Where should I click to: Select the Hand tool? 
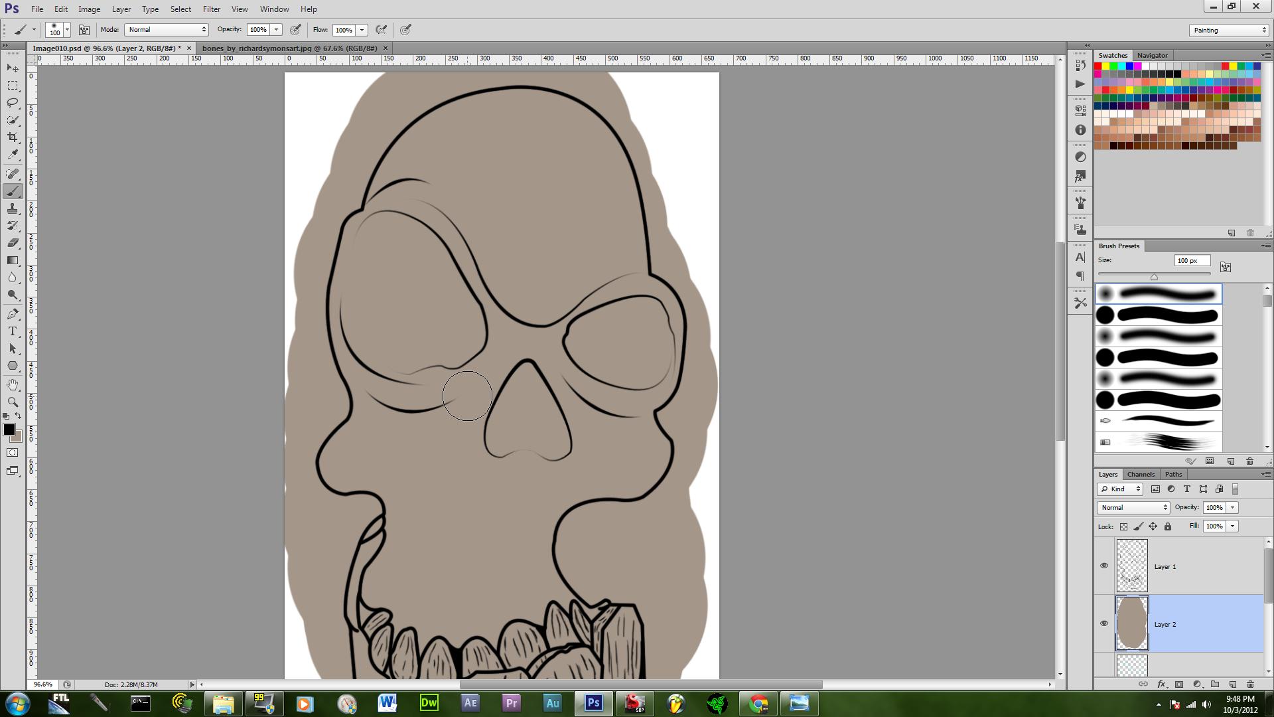click(13, 385)
